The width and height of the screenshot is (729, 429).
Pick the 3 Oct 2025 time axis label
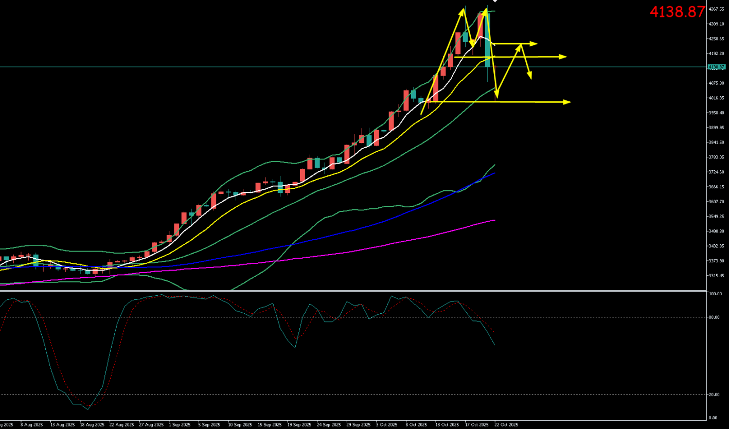coord(387,425)
